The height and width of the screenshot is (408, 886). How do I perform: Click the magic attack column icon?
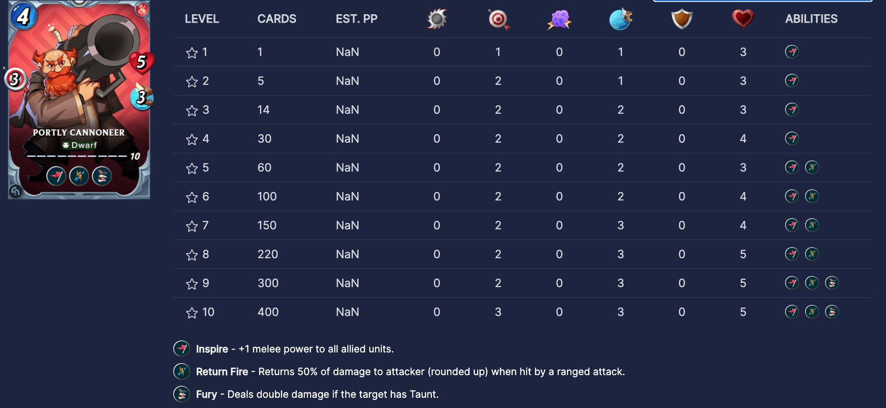559,19
